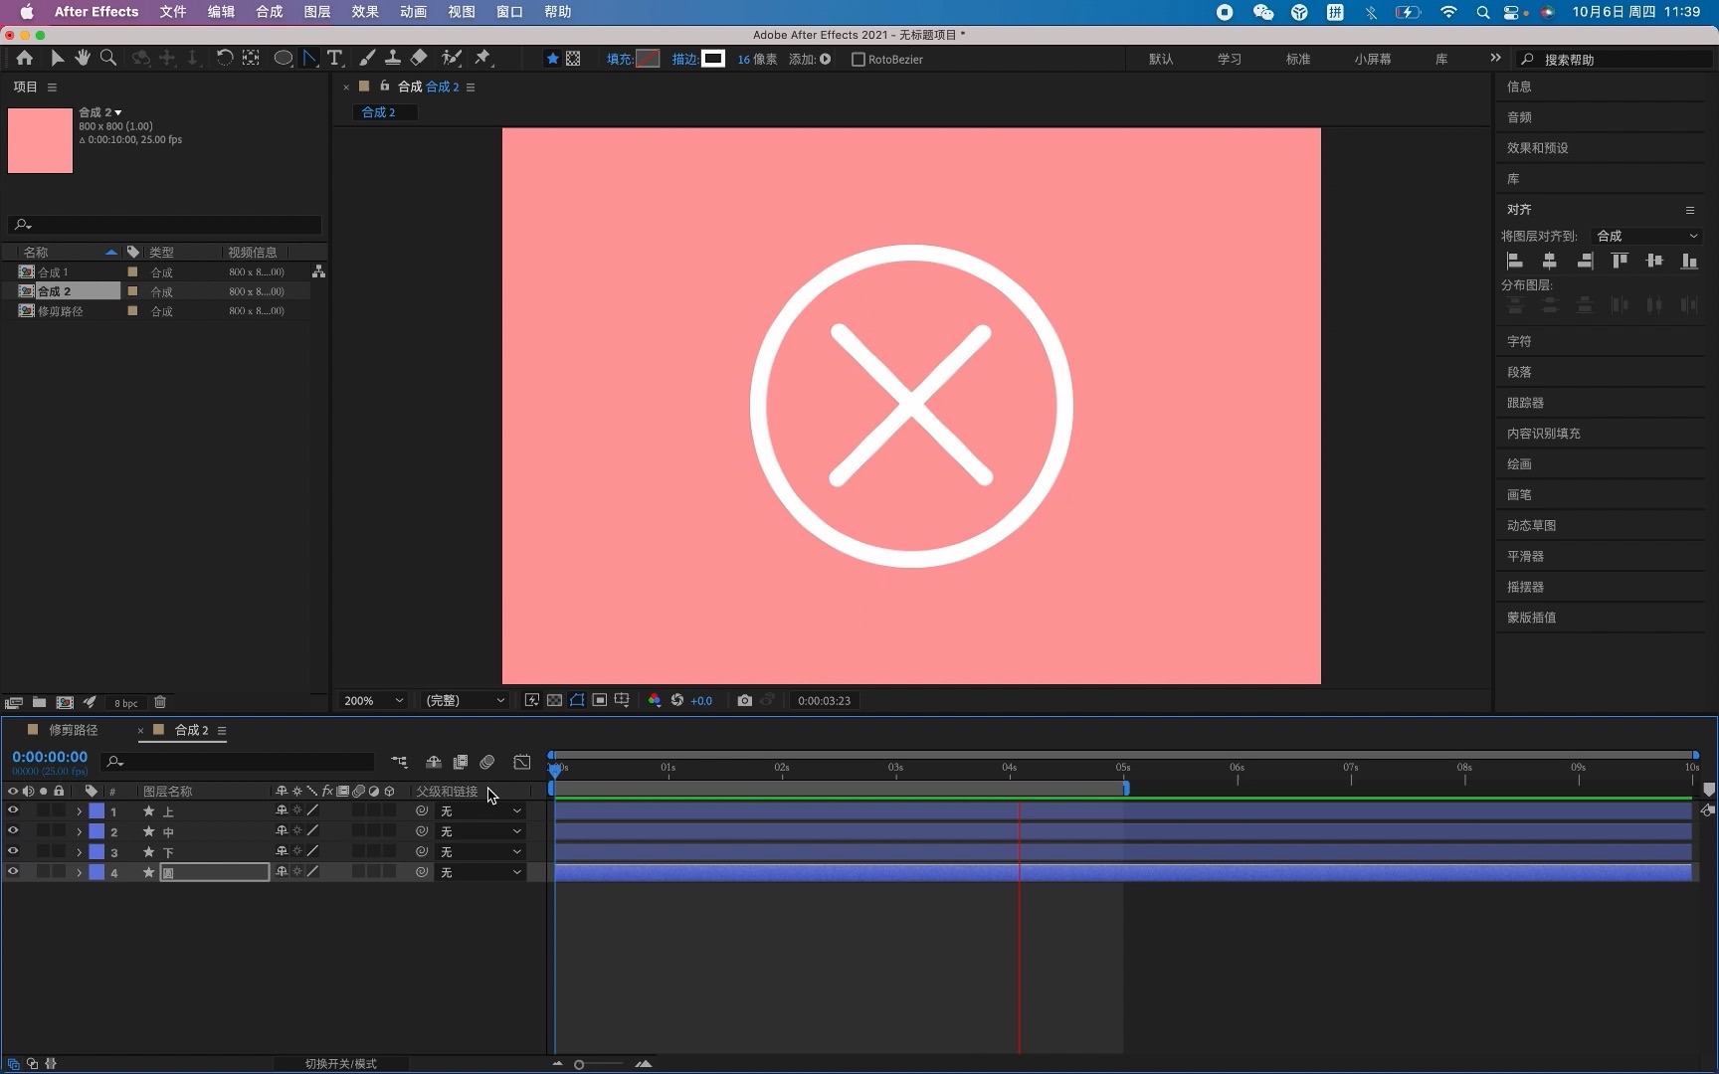The height and width of the screenshot is (1074, 1719).
Task: Select the Selection arrow tool
Action: pyautogui.click(x=57, y=59)
